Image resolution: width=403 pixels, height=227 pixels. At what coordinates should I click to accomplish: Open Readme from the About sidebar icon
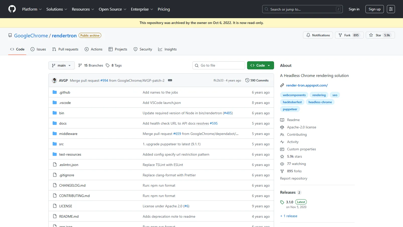pos(282,120)
